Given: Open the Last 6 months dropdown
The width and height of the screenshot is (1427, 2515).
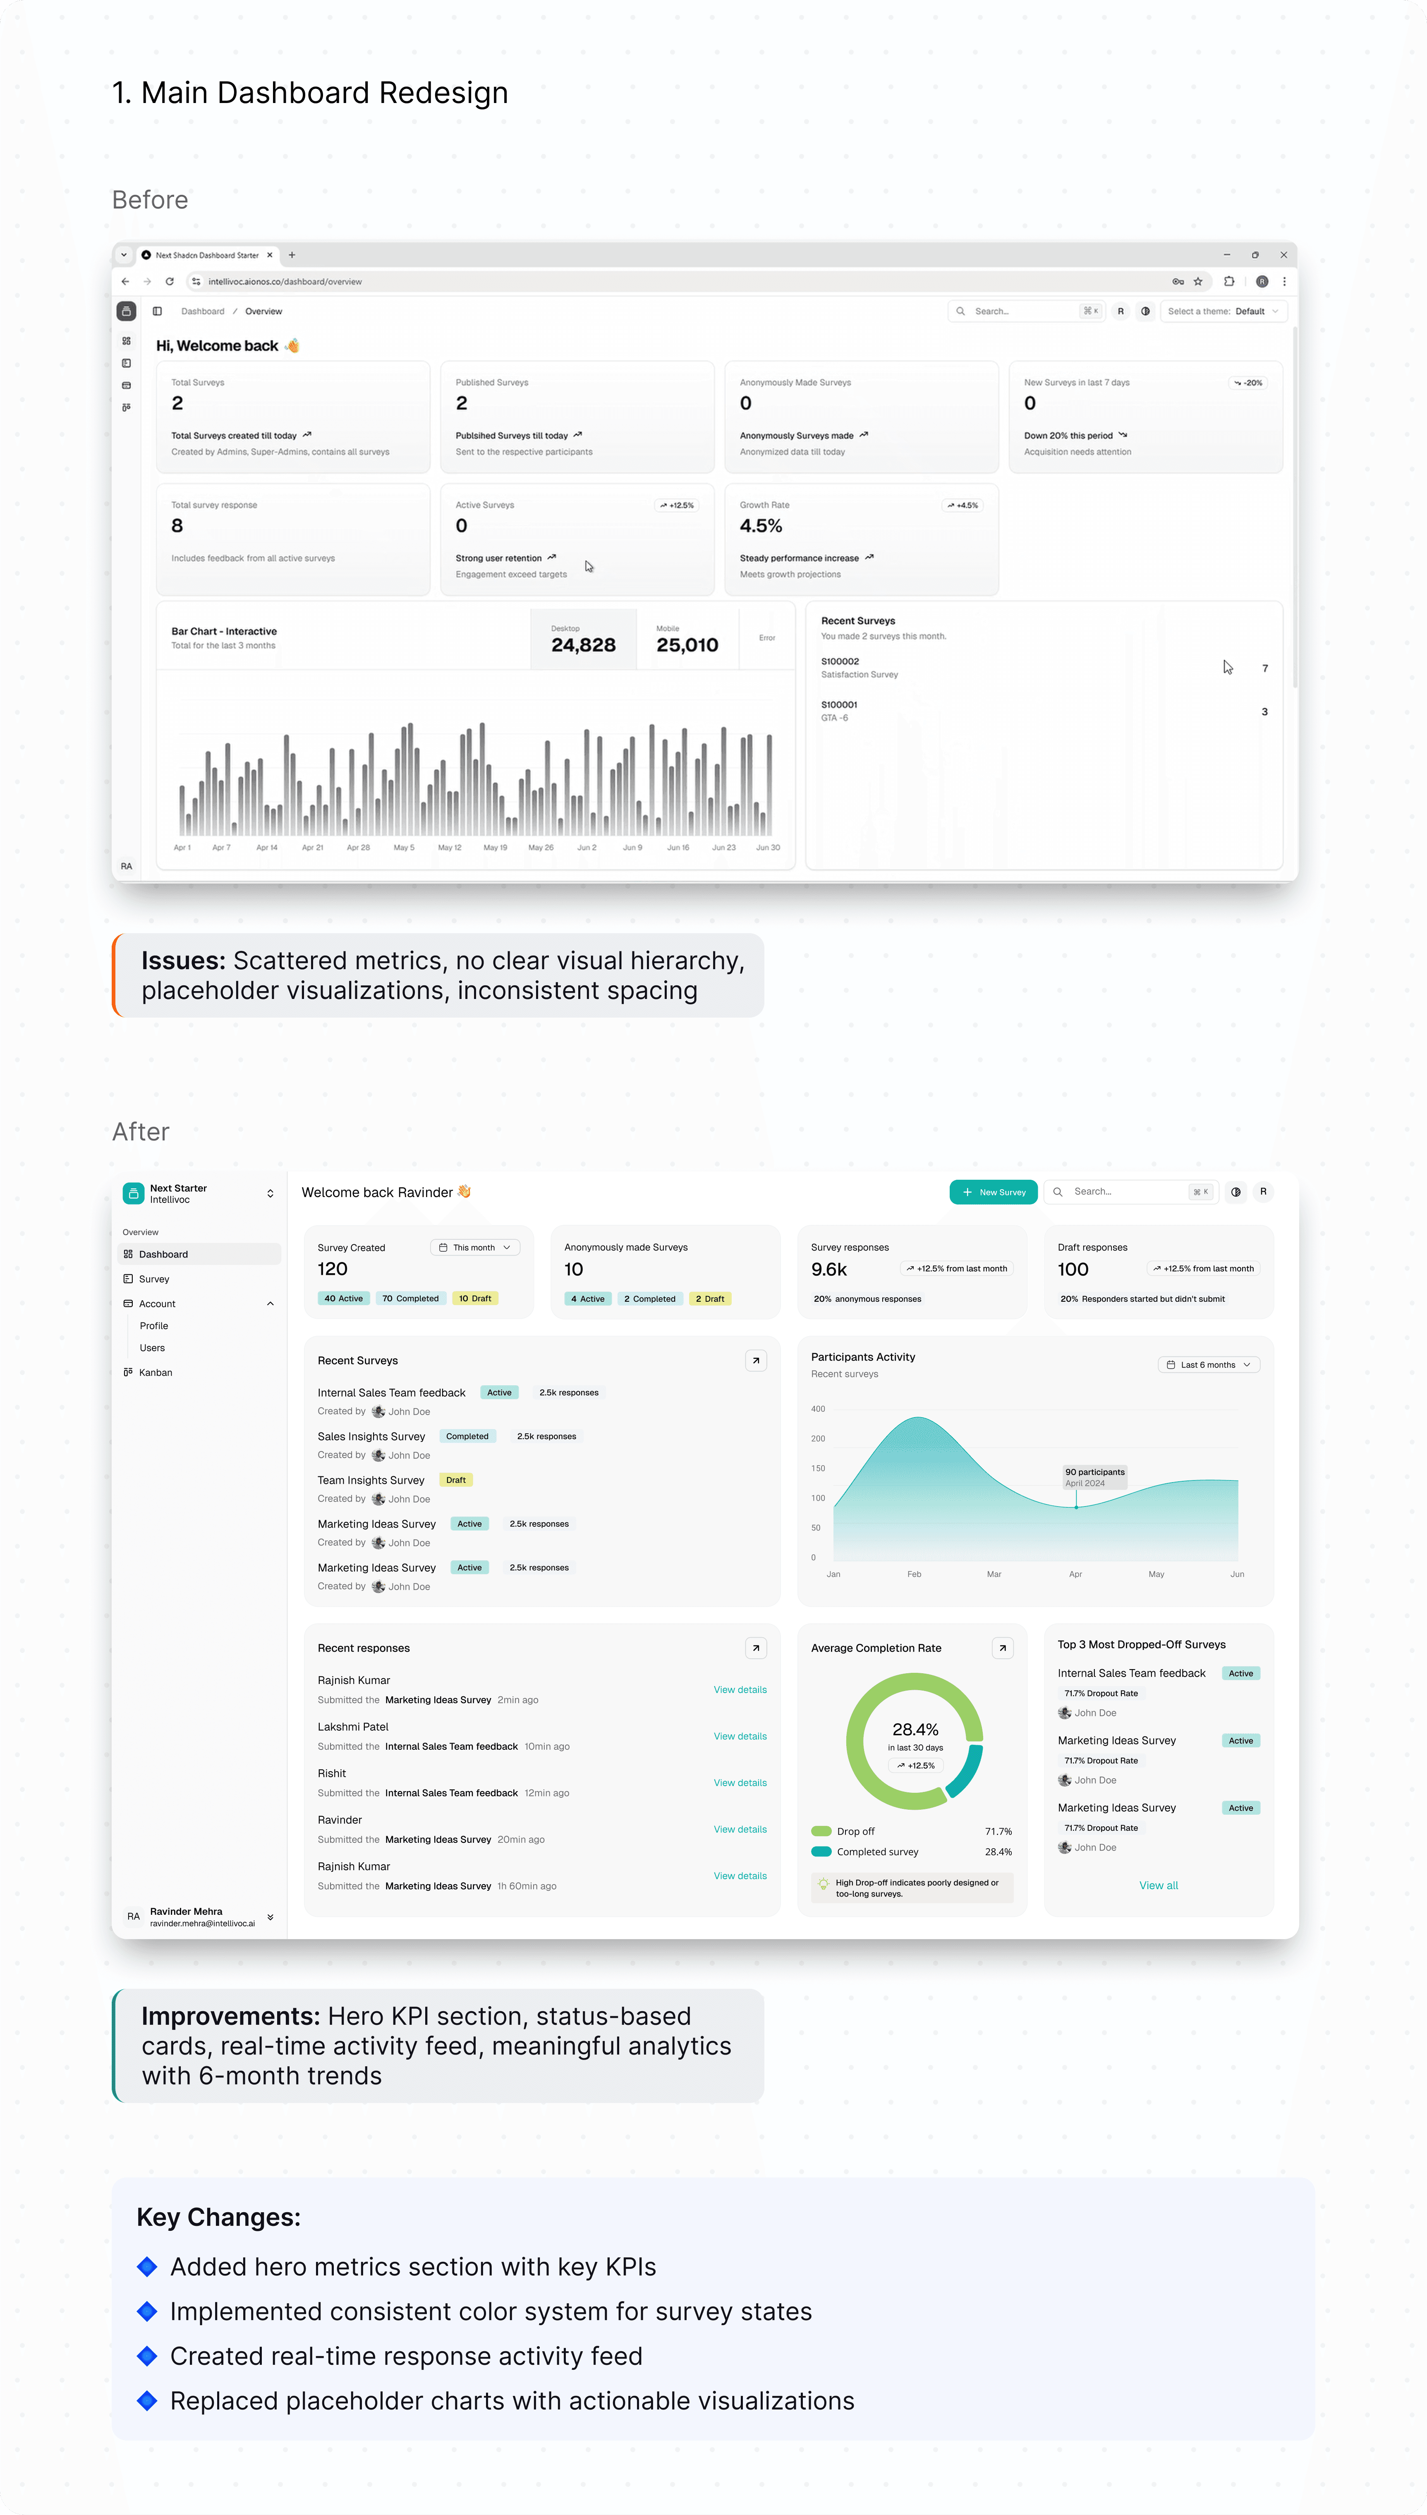Looking at the screenshot, I should pyautogui.click(x=1209, y=1364).
